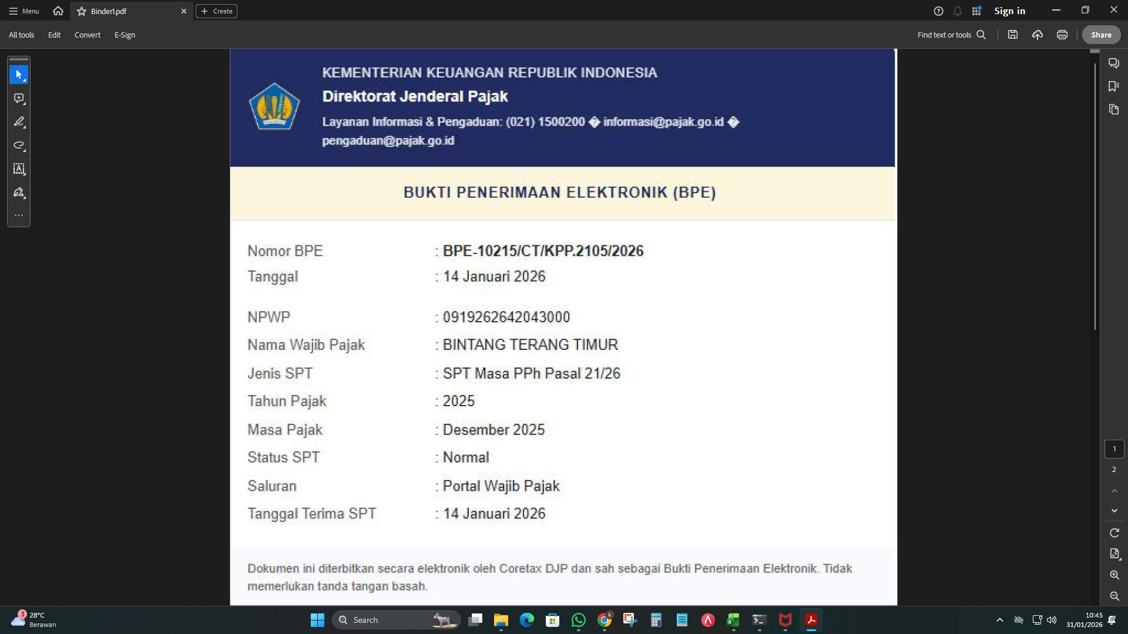Expand the draw tool options flyout
Image resolution: width=1128 pixels, height=634 pixels.
click(x=25, y=151)
